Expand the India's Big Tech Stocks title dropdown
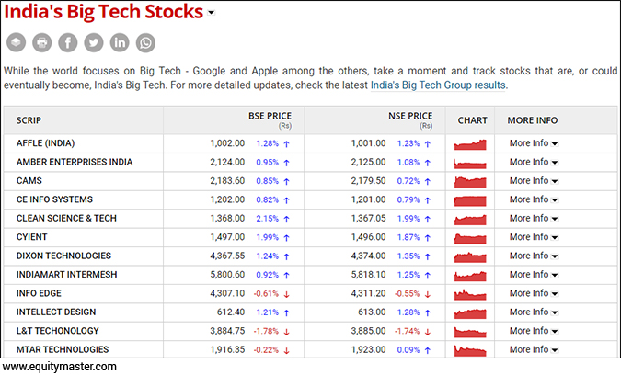 (212, 14)
